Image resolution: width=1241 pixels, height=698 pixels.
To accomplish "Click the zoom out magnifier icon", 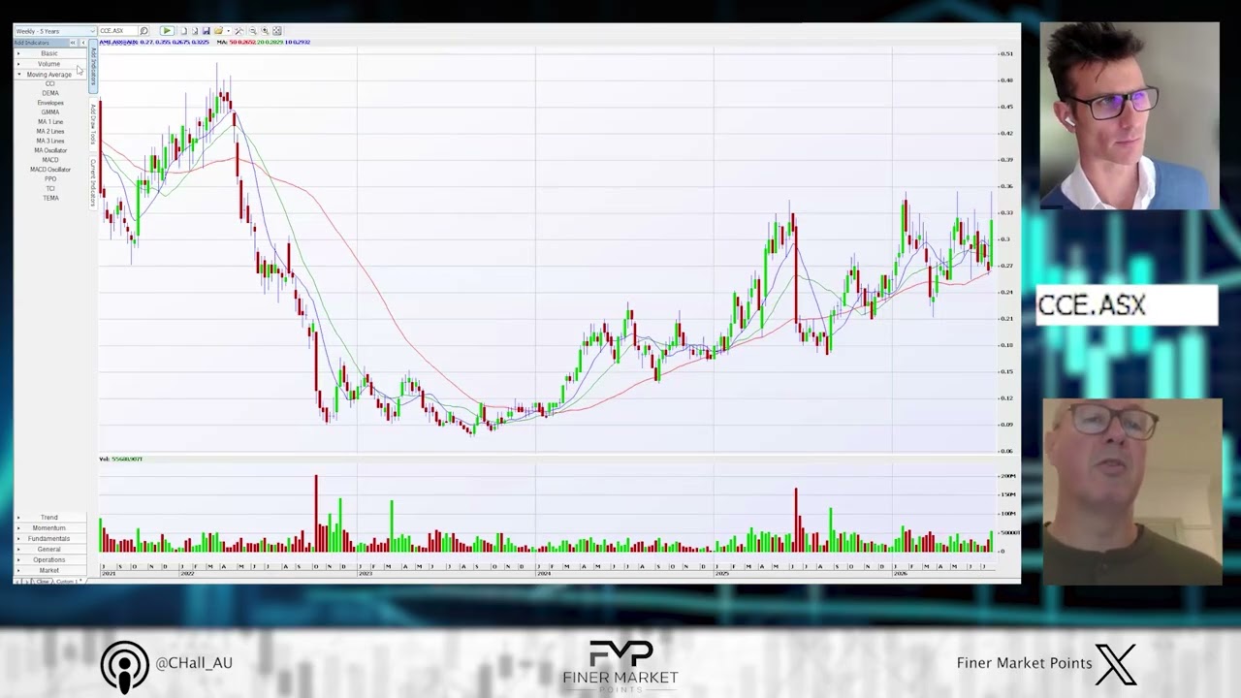I will click(252, 31).
